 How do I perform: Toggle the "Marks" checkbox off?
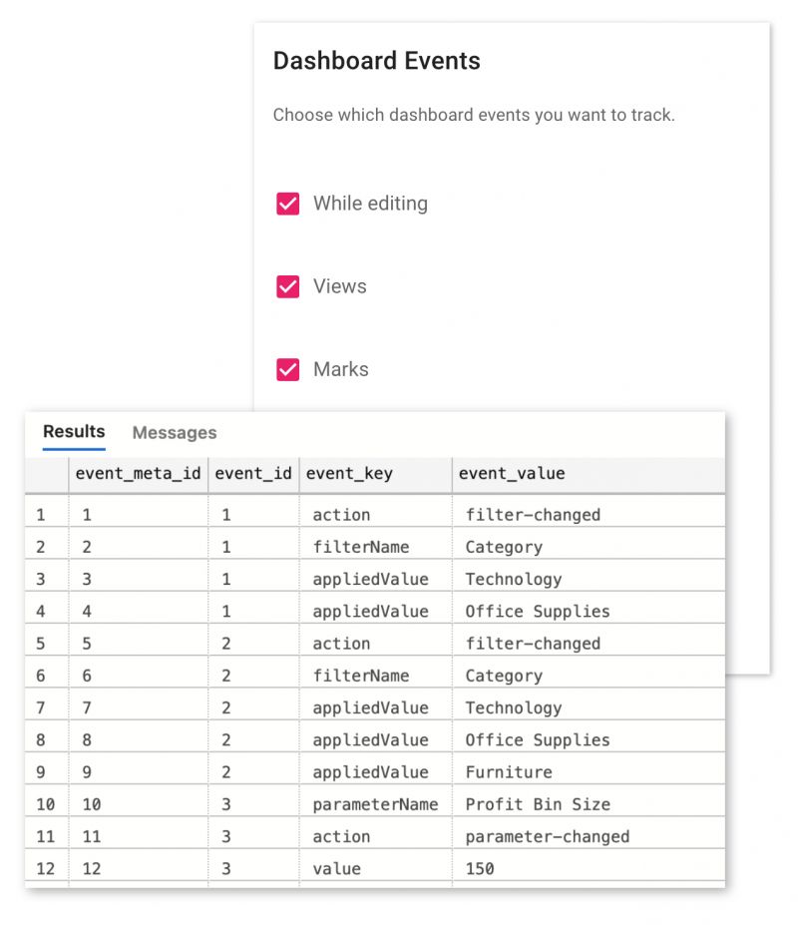[287, 369]
